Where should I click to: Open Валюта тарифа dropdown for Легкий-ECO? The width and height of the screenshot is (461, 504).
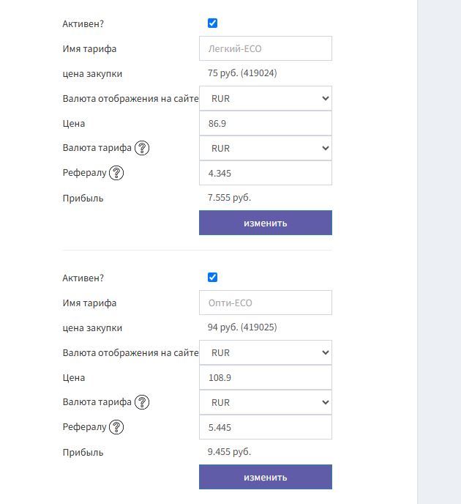pos(265,148)
